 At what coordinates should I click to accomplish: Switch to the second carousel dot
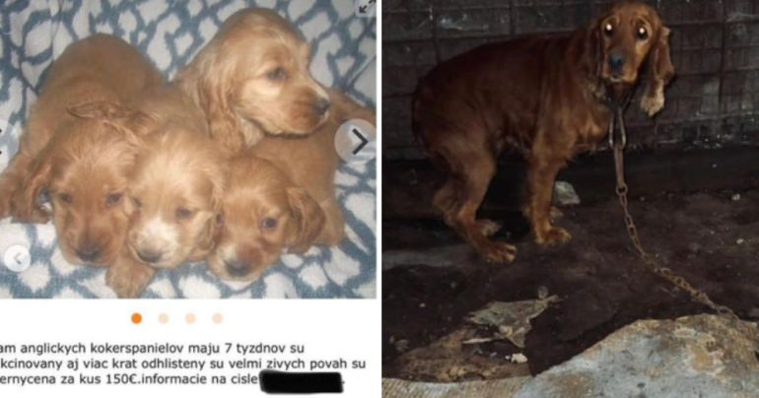164,318
